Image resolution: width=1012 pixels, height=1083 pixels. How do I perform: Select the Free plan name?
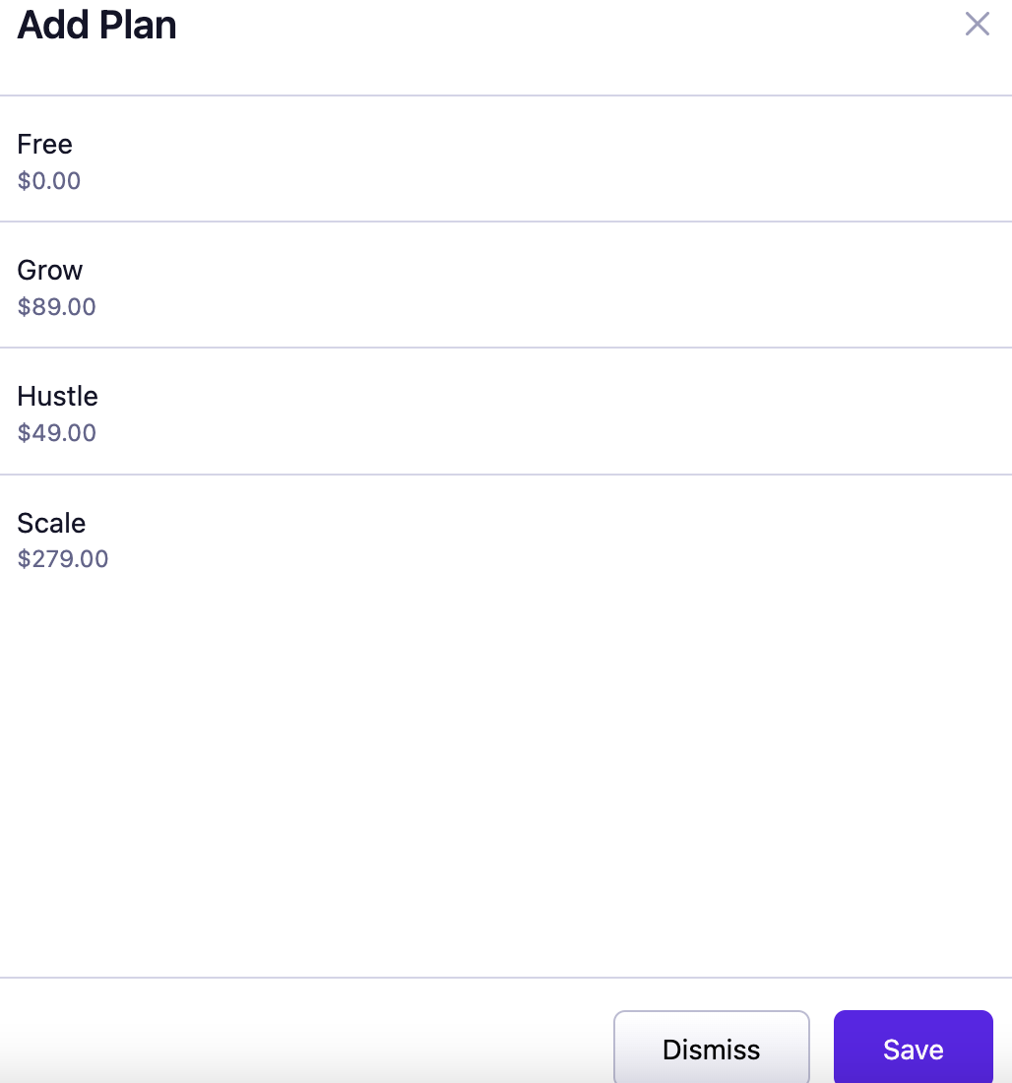[44, 145]
